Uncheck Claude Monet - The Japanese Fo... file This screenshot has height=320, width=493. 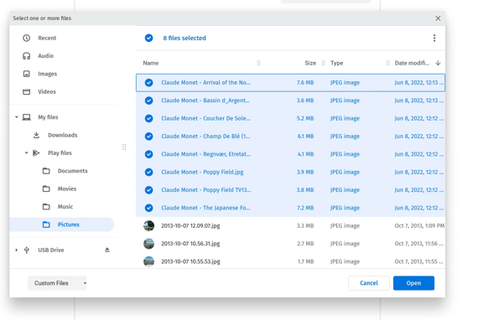tap(148, 208)
